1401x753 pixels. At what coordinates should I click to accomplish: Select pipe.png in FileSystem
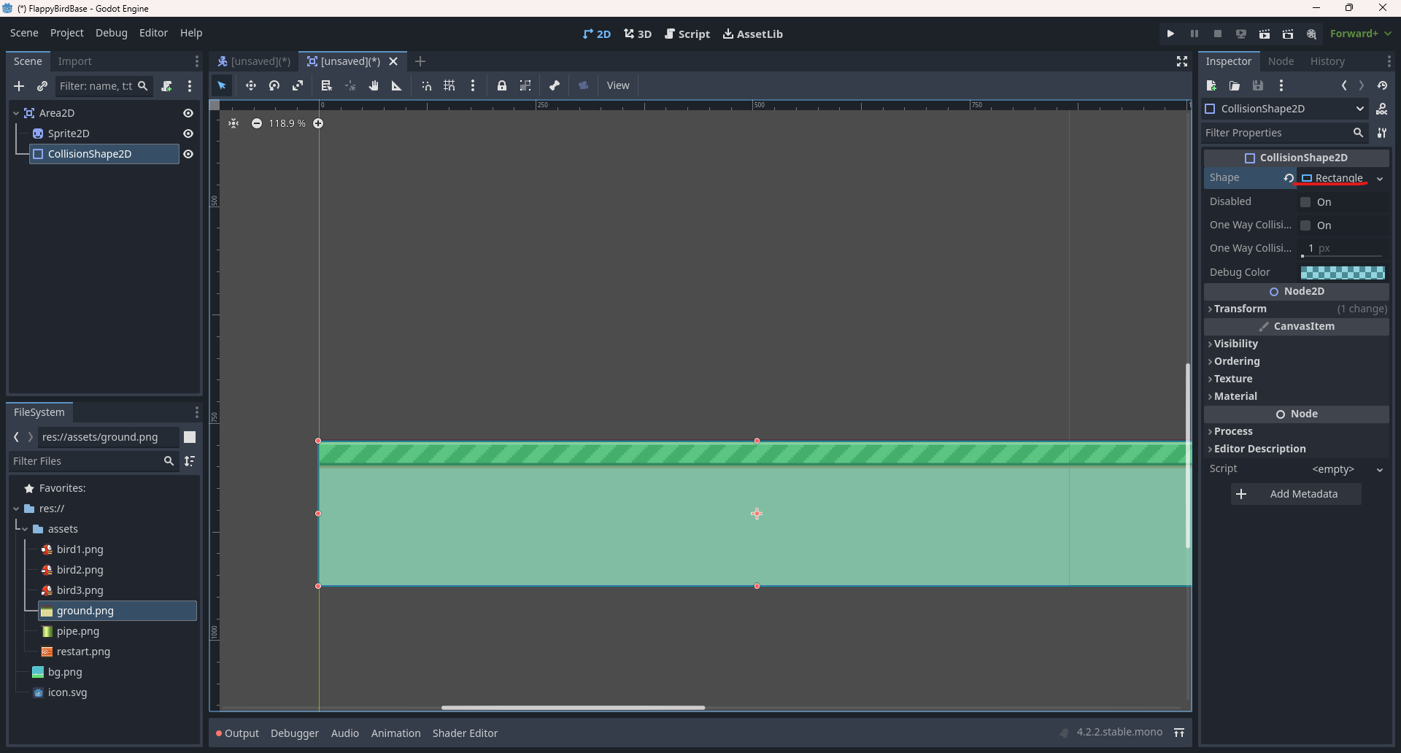78,631
